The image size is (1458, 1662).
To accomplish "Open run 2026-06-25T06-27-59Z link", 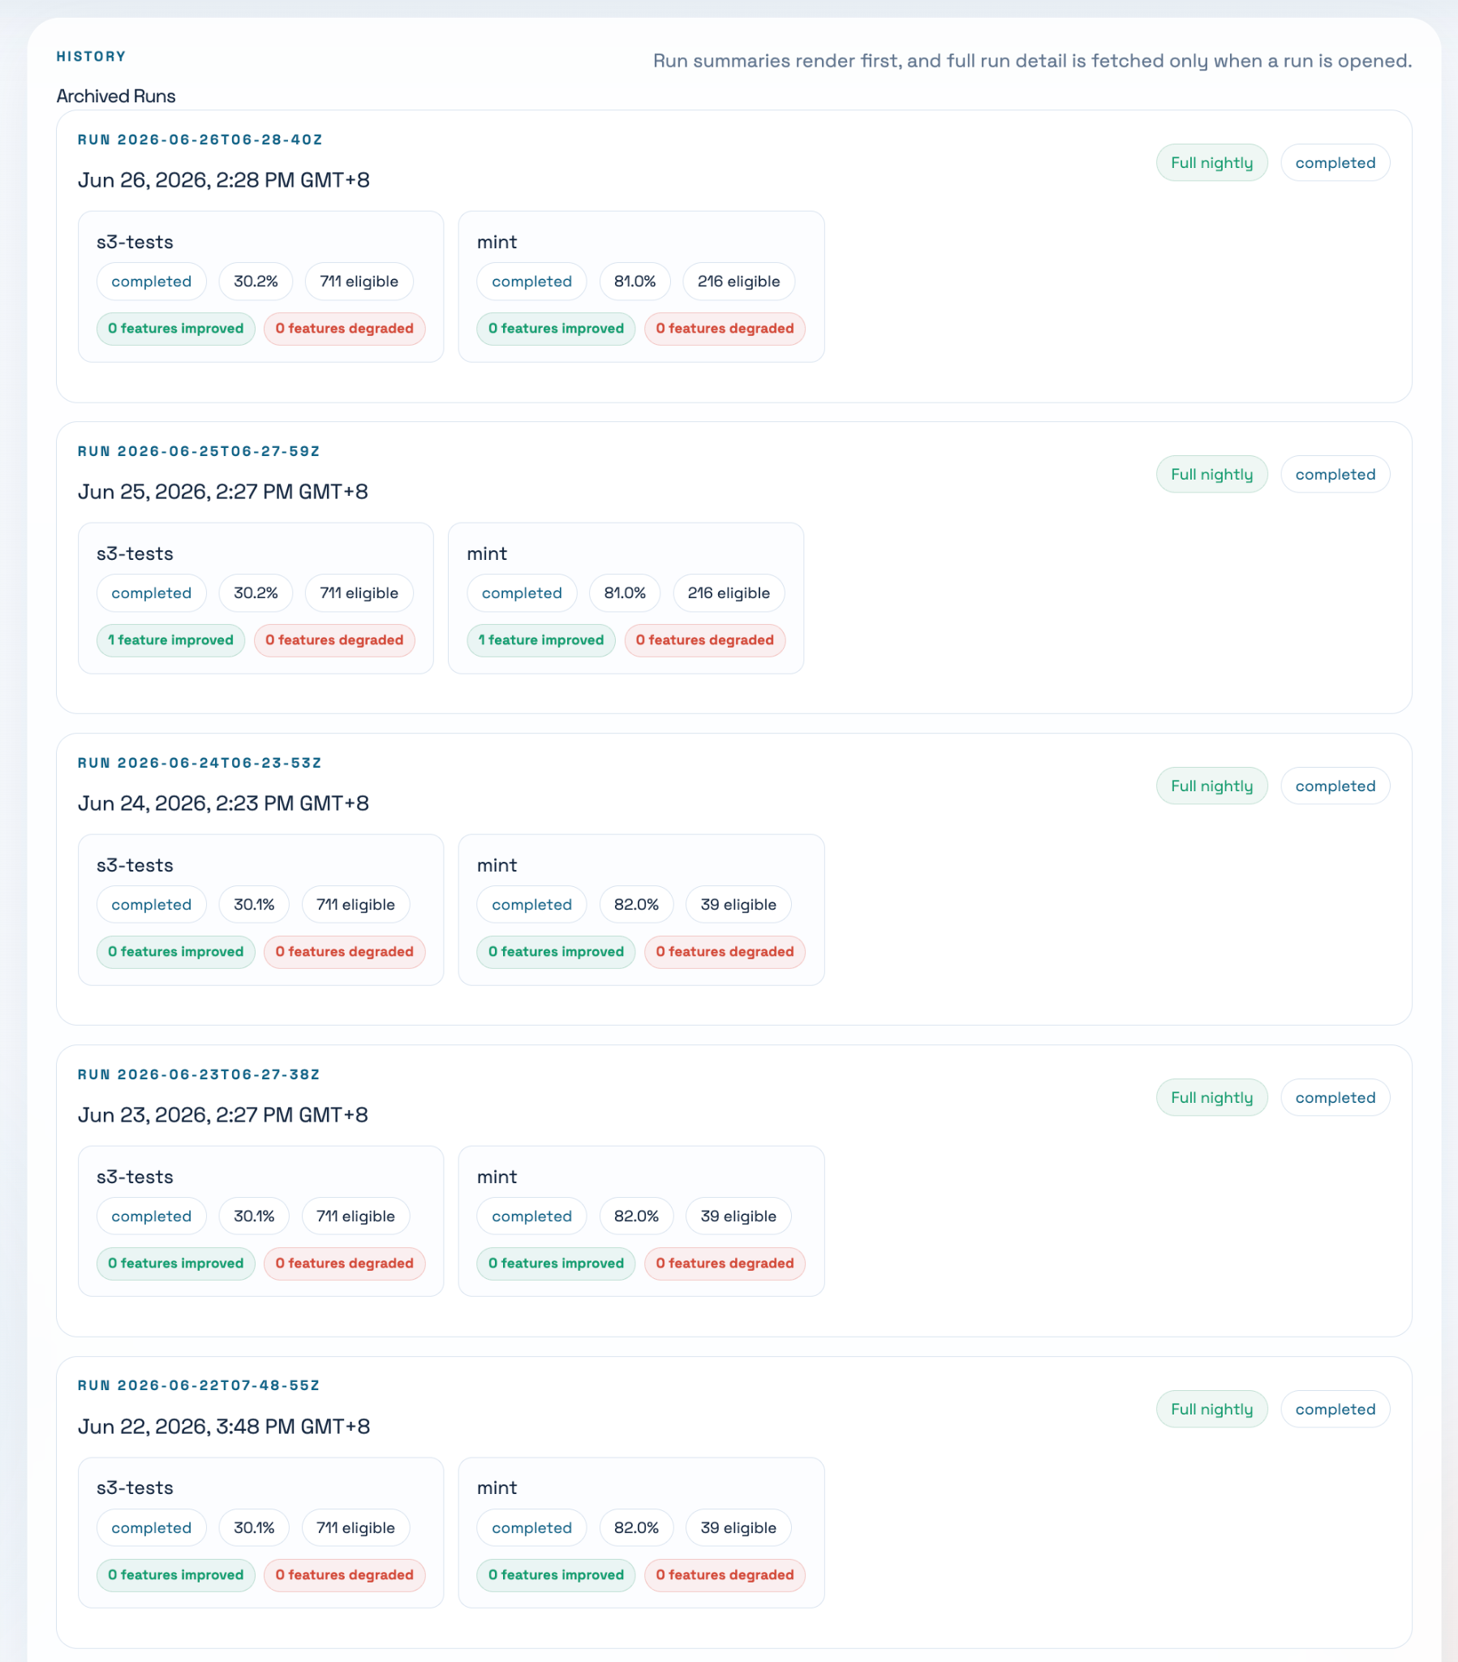I will point(200,451).
